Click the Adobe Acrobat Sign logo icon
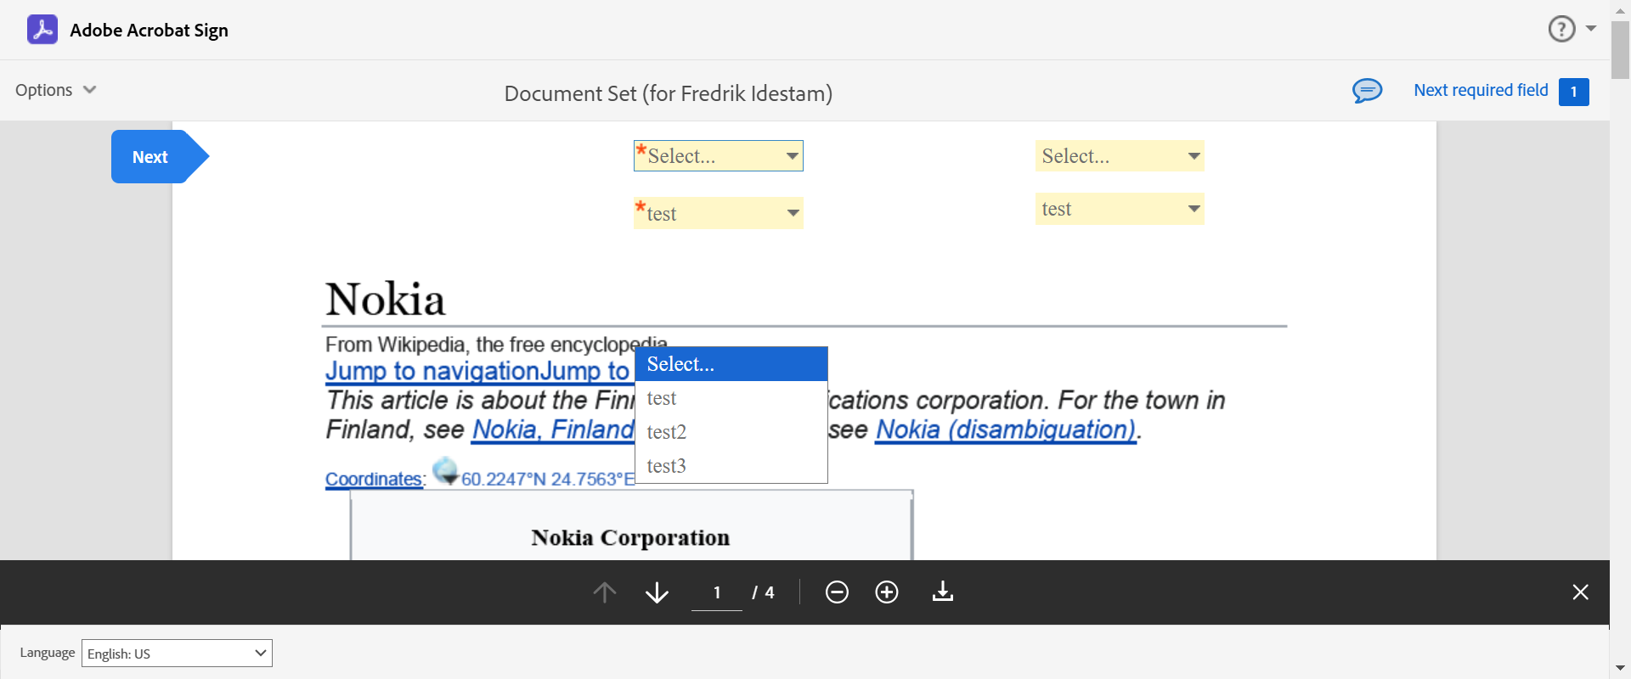Viewport: 1631px width, 679px height. [42, 30]
